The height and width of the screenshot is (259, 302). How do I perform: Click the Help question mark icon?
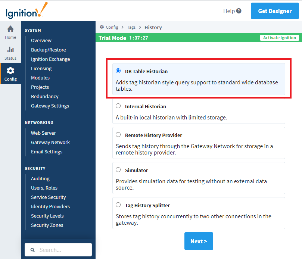pos(239,11)
